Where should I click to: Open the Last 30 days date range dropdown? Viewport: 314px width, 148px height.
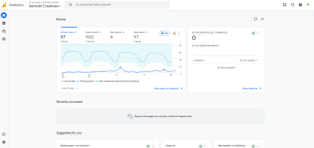pos(70,88)
